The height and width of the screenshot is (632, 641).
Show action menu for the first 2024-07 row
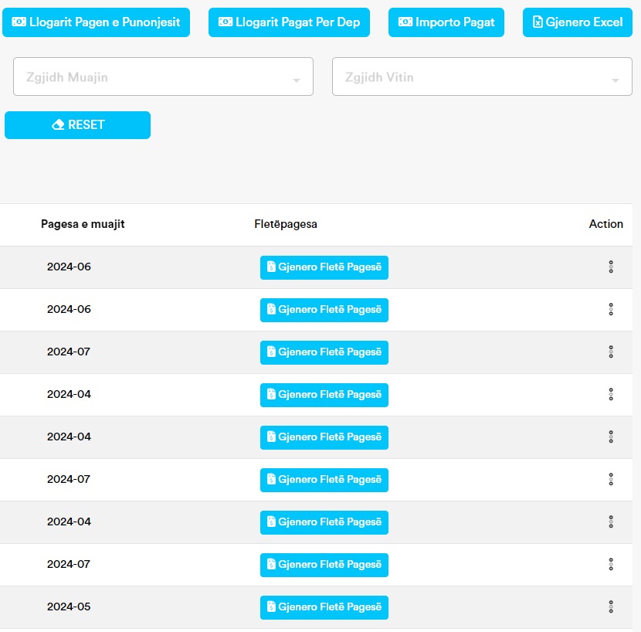(x=610, y=352)
